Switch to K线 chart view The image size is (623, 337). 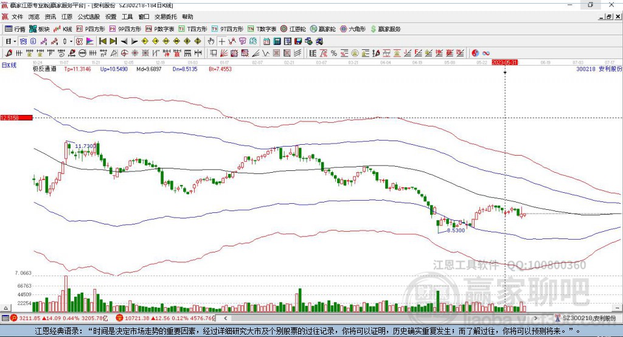63,29
